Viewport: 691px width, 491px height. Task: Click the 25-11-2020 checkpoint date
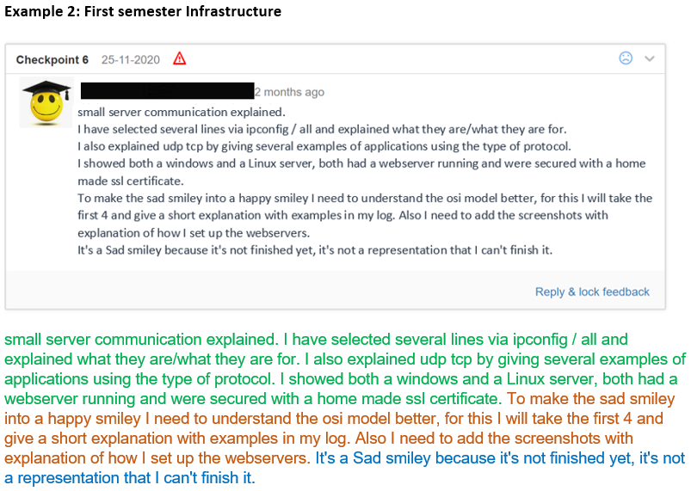click(133, 59)
